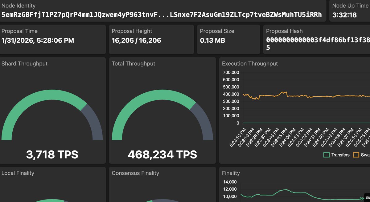Click the Shard Throughput title
The image size is (370, 202).
click(x=25, y=64)
